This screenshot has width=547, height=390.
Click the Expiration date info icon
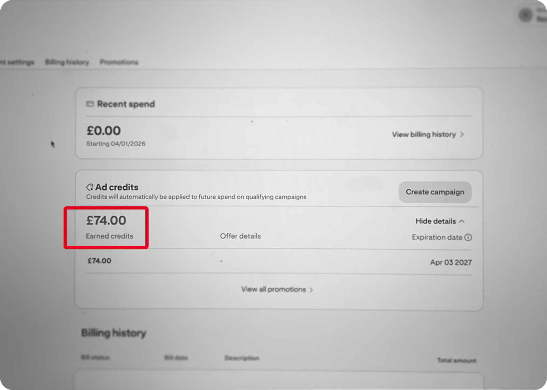tap(468, 237)
